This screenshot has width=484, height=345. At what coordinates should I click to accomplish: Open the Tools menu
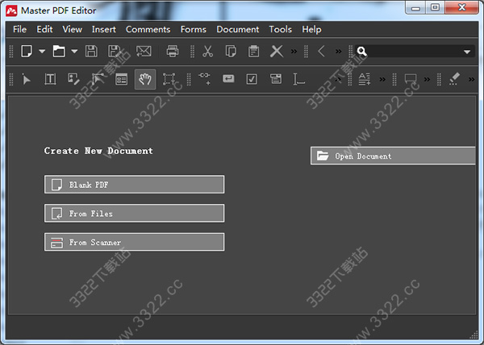pyautogui.click(x=280, y=30)
